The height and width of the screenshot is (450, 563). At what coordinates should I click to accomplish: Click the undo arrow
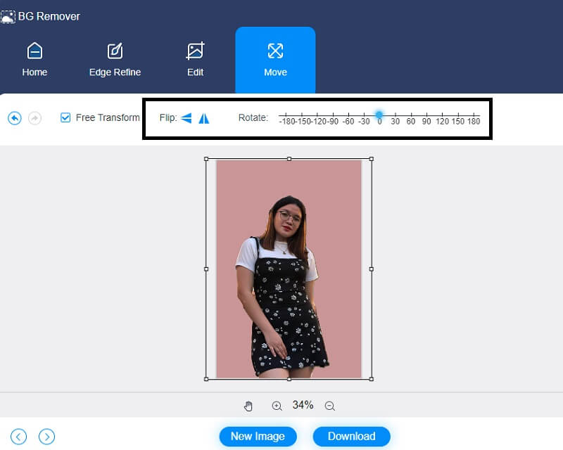click(x=15, y=118)
